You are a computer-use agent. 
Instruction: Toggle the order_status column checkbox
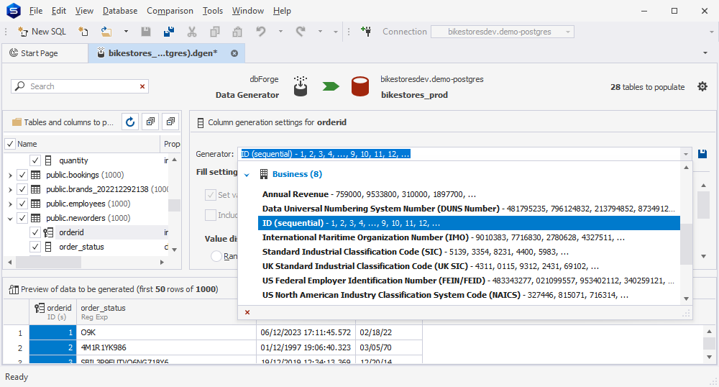(35, 247)
